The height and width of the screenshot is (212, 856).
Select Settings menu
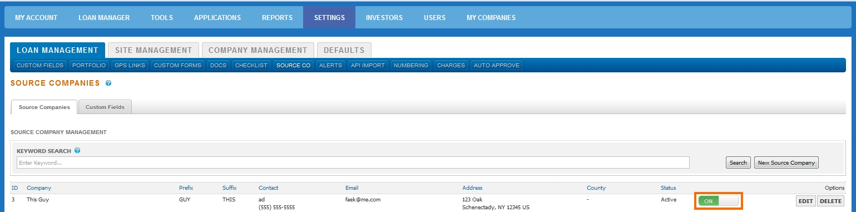pos(329,18)
